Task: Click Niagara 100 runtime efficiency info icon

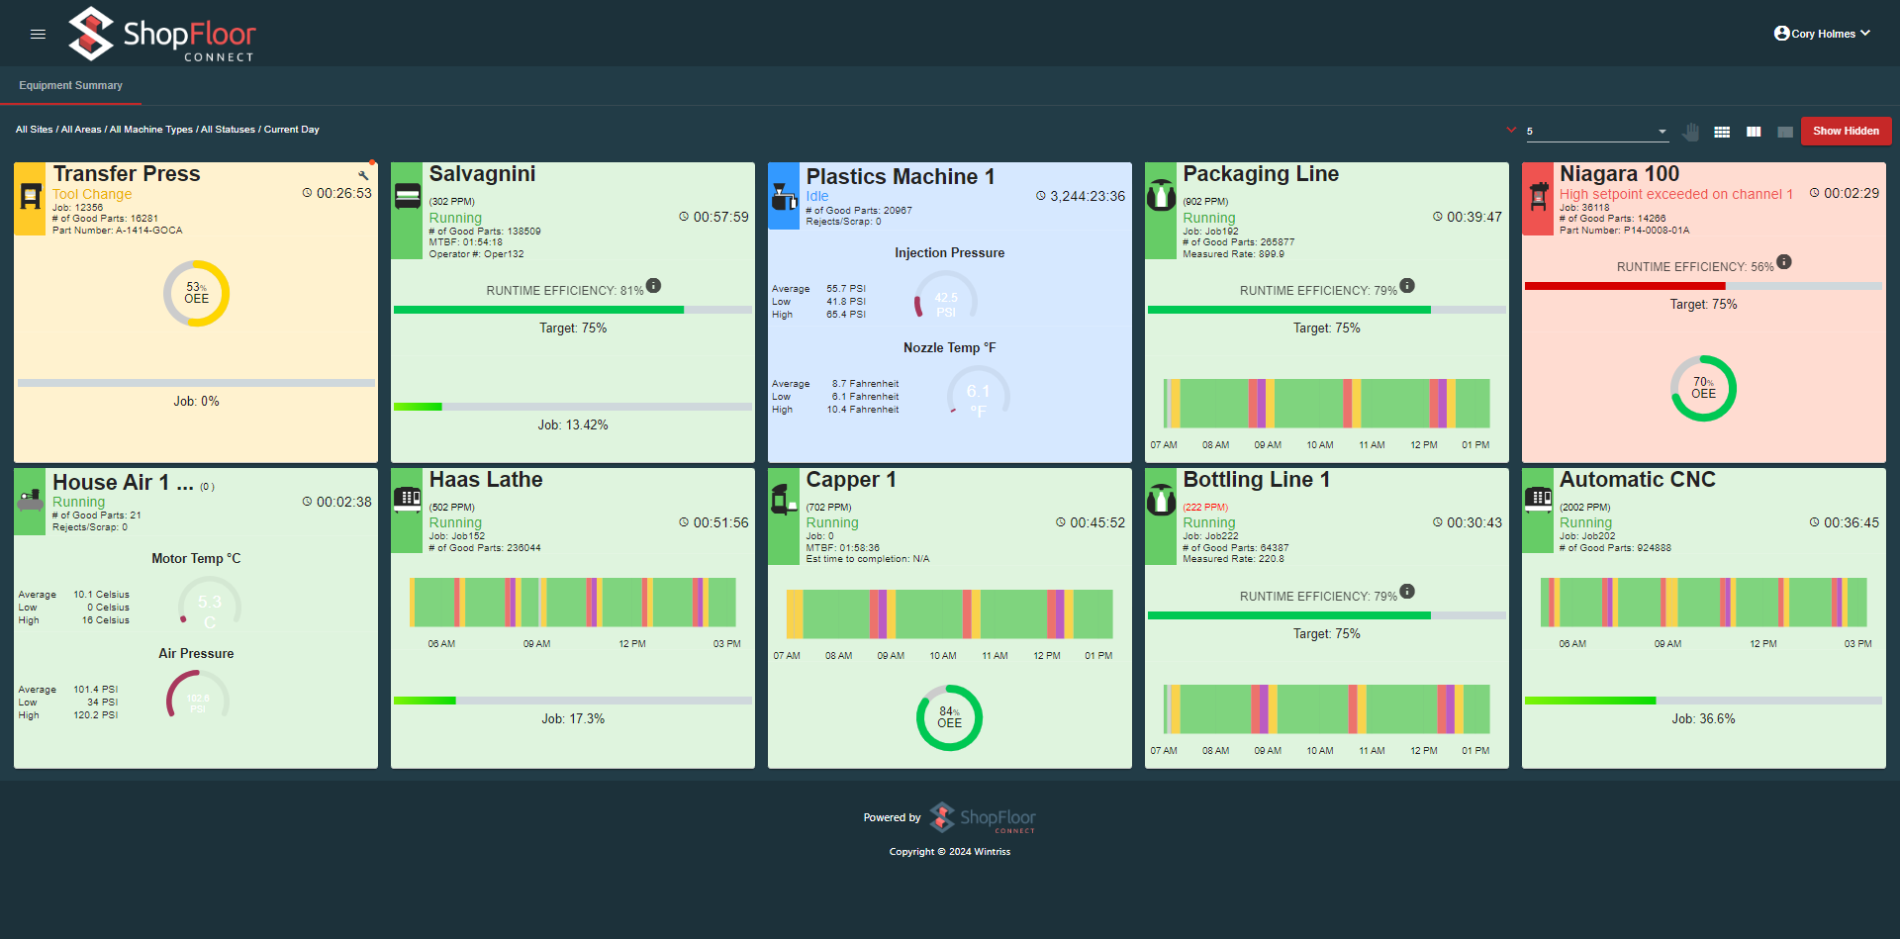Action: (x=1784, y=262)
